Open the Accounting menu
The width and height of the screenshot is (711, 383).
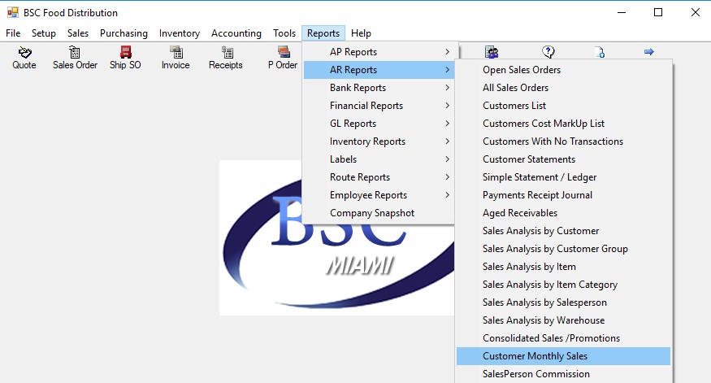tap(236, 33)
